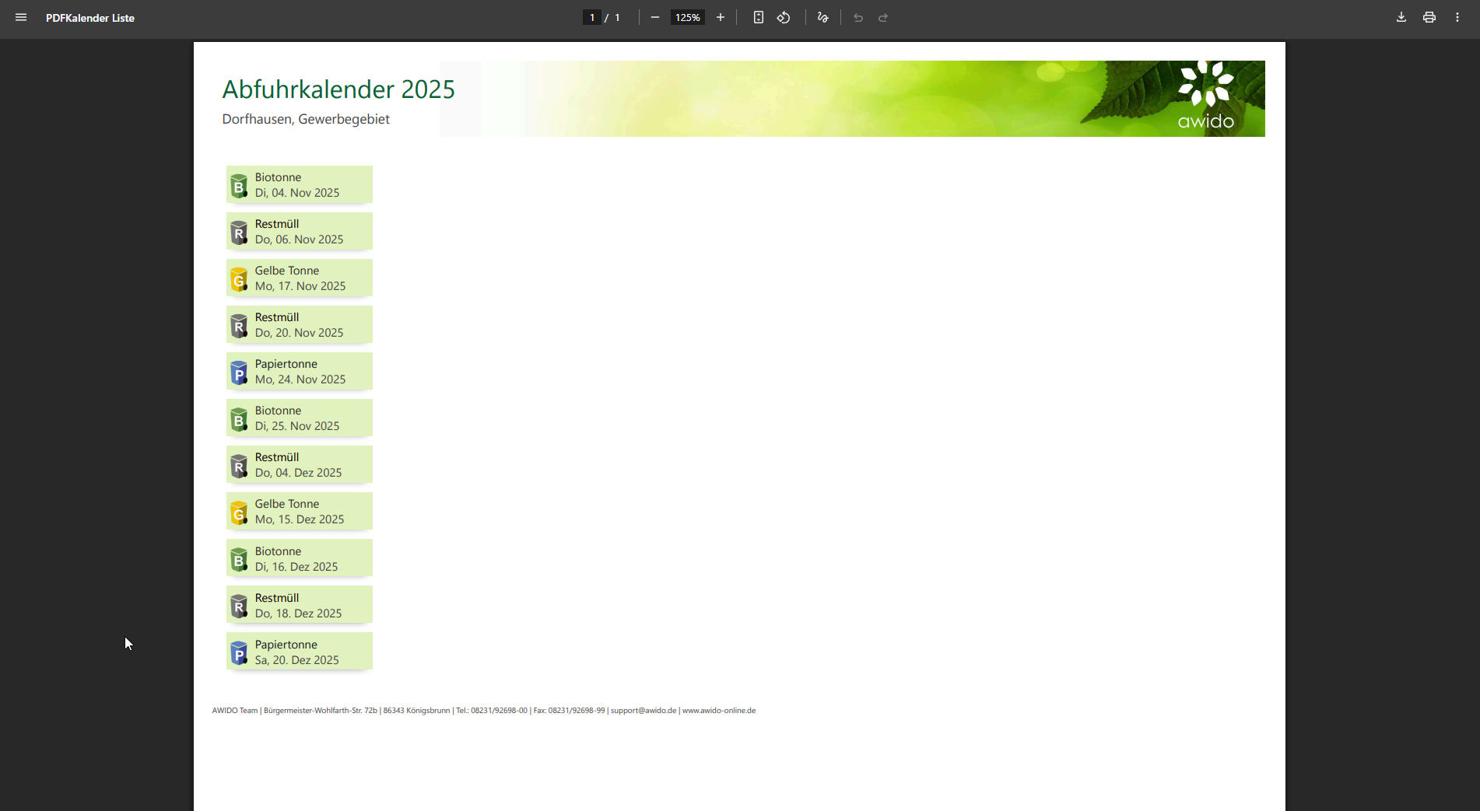This screenshot has height=811, width=1480.
Task: Open the sidebar menu hamburger icon
Action: 21,17
